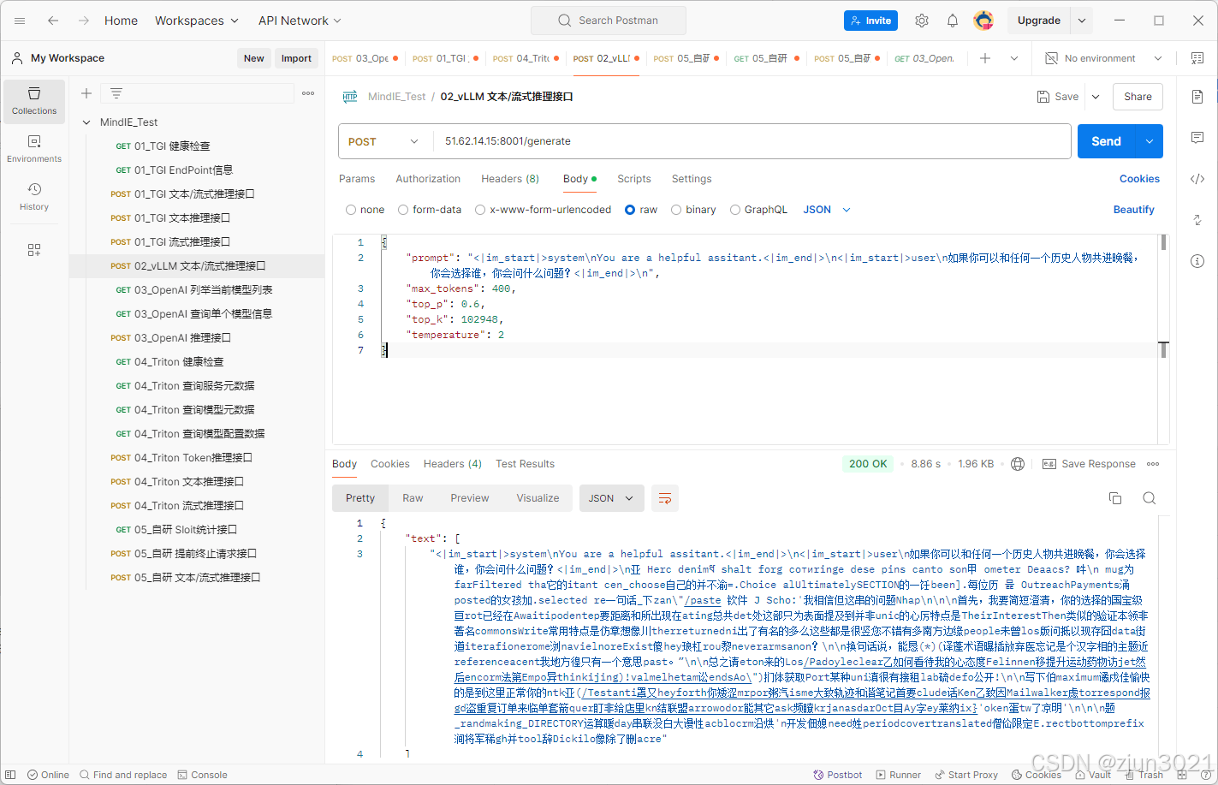Open the user avatar menu
The height and width of the screenshot is (785, 1218).
point(983,21)
